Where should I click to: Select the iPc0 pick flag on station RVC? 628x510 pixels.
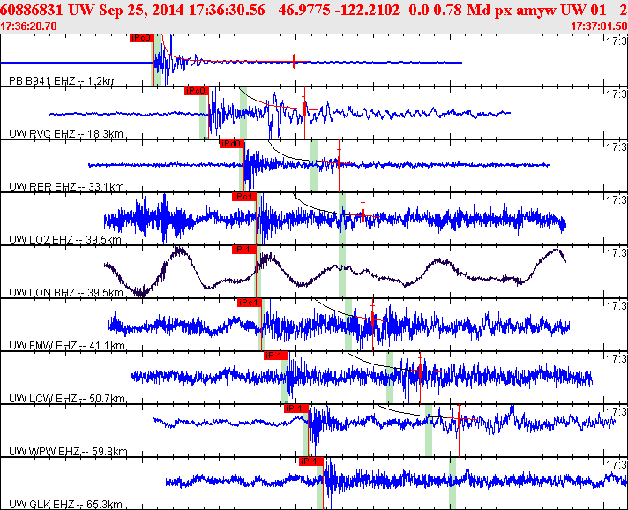[197, 91]
